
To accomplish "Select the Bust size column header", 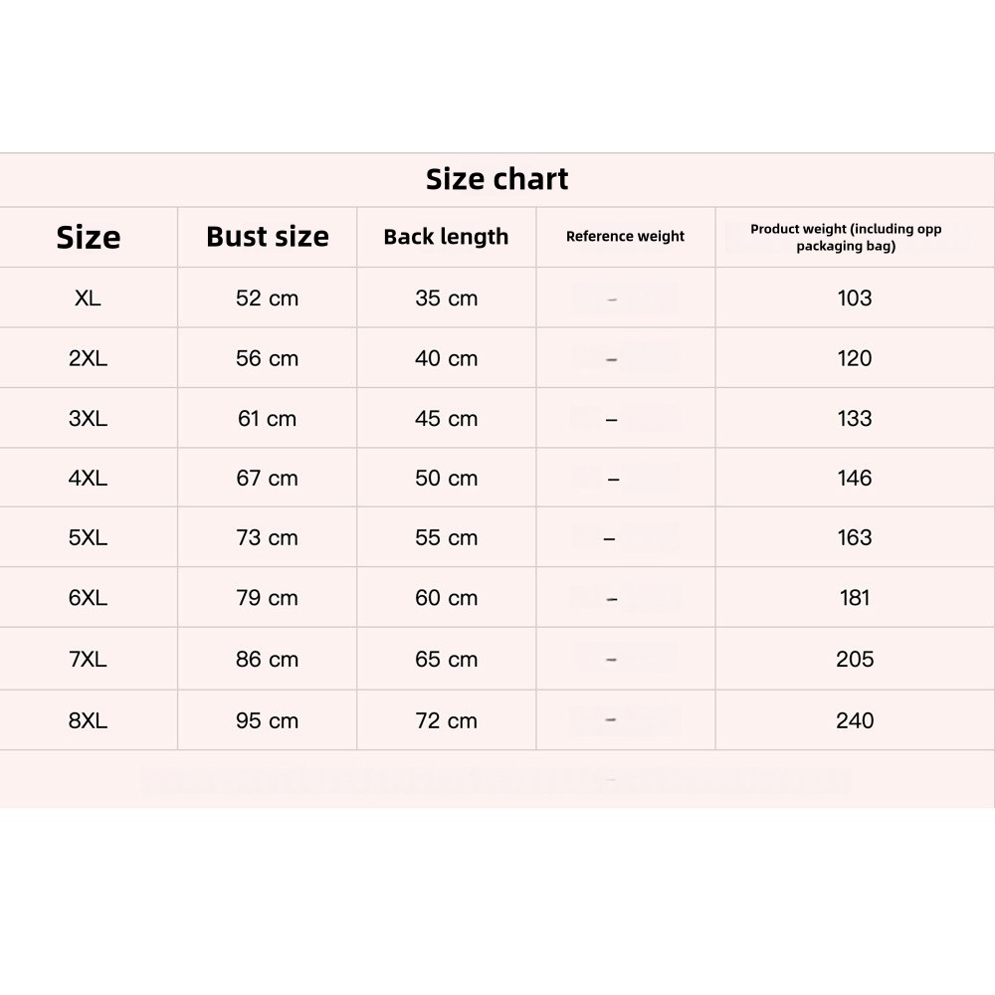I will [267, 237].
